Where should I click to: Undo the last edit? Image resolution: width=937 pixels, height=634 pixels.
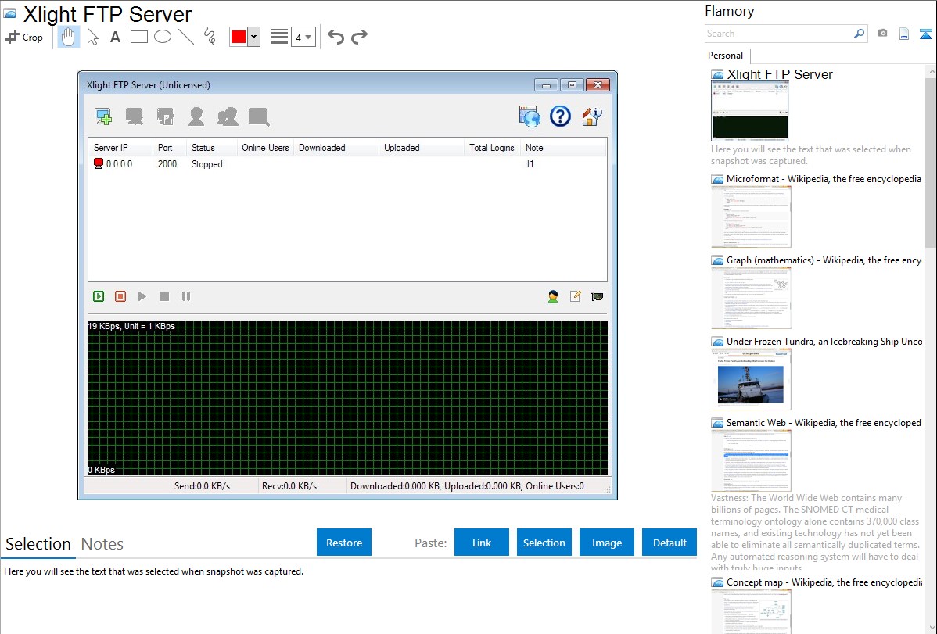(x=336, y=37)
